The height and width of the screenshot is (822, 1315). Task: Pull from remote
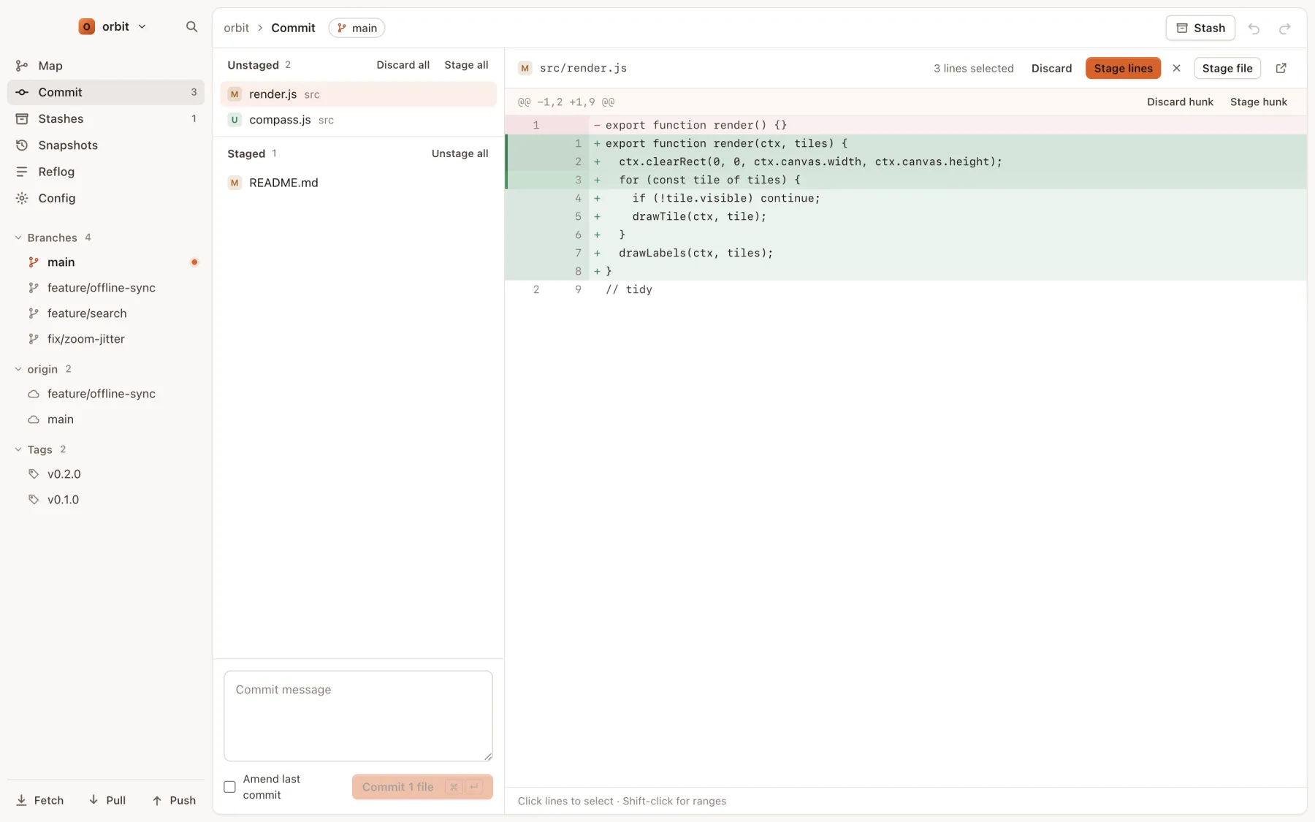[107, 800]
